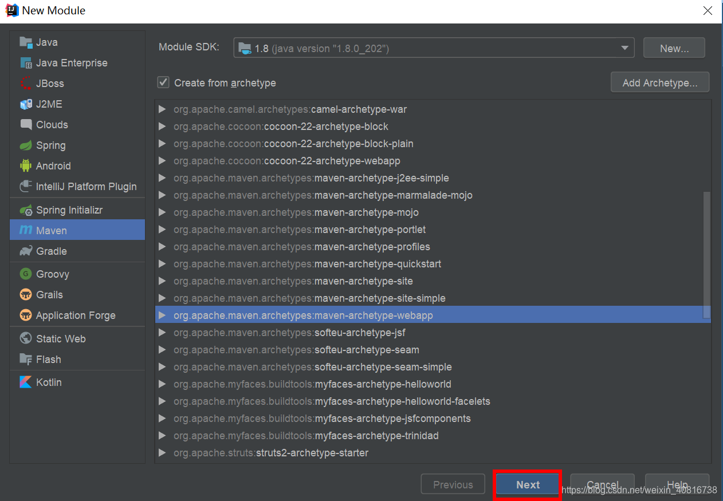Select softeu-archetype-seam row

(433, 349)
